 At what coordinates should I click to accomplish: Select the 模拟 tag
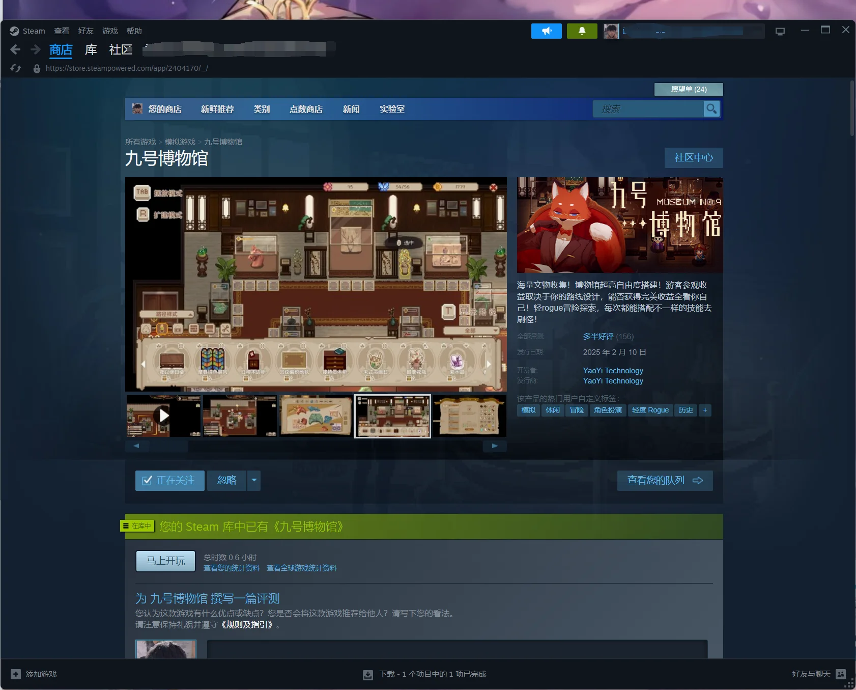click(528, 410)
